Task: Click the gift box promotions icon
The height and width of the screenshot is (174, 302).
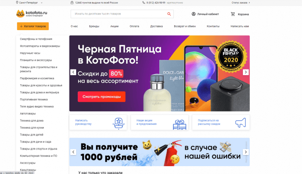Action: (x=180, y=124)
